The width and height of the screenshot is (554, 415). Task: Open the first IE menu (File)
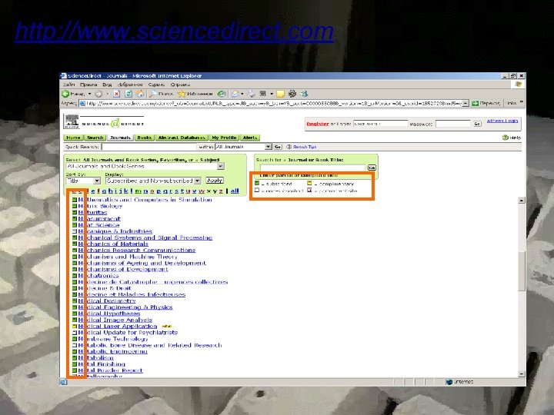pos(68,85)
